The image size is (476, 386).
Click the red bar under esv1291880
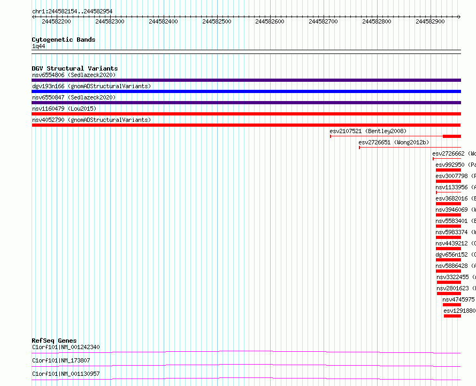pos(452,316)
